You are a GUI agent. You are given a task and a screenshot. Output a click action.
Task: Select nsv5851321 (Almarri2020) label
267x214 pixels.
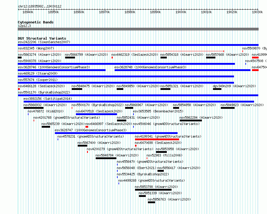[182, 86]
